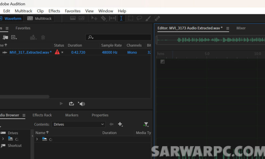Click the red warning status icon
Image resolution: width=265 pixels, height=159 pixels.
pyautogui.click(x=57, y=52)
